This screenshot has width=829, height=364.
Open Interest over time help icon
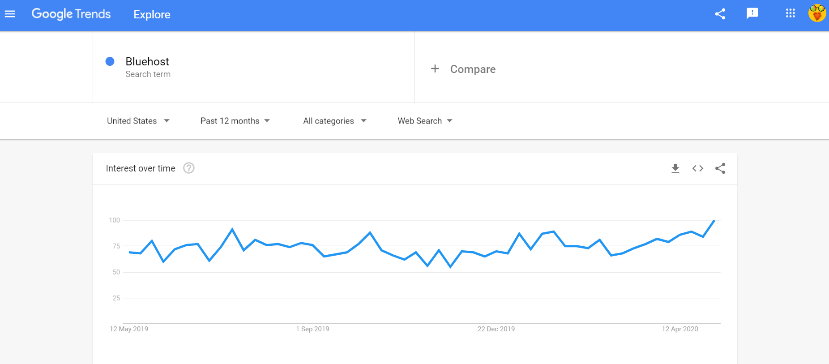[x=189, y=168]
